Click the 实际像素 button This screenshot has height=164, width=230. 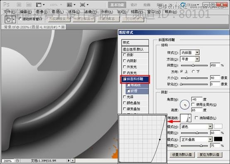pos(59,19)
